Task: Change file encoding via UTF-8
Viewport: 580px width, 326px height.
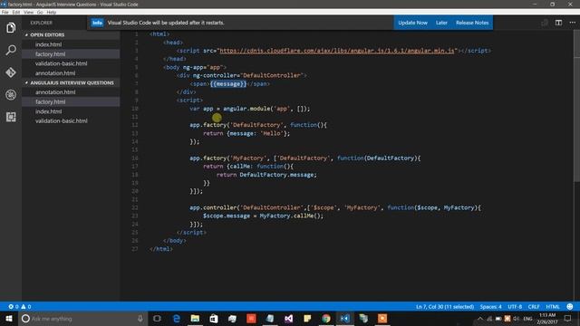Action: 515,306
